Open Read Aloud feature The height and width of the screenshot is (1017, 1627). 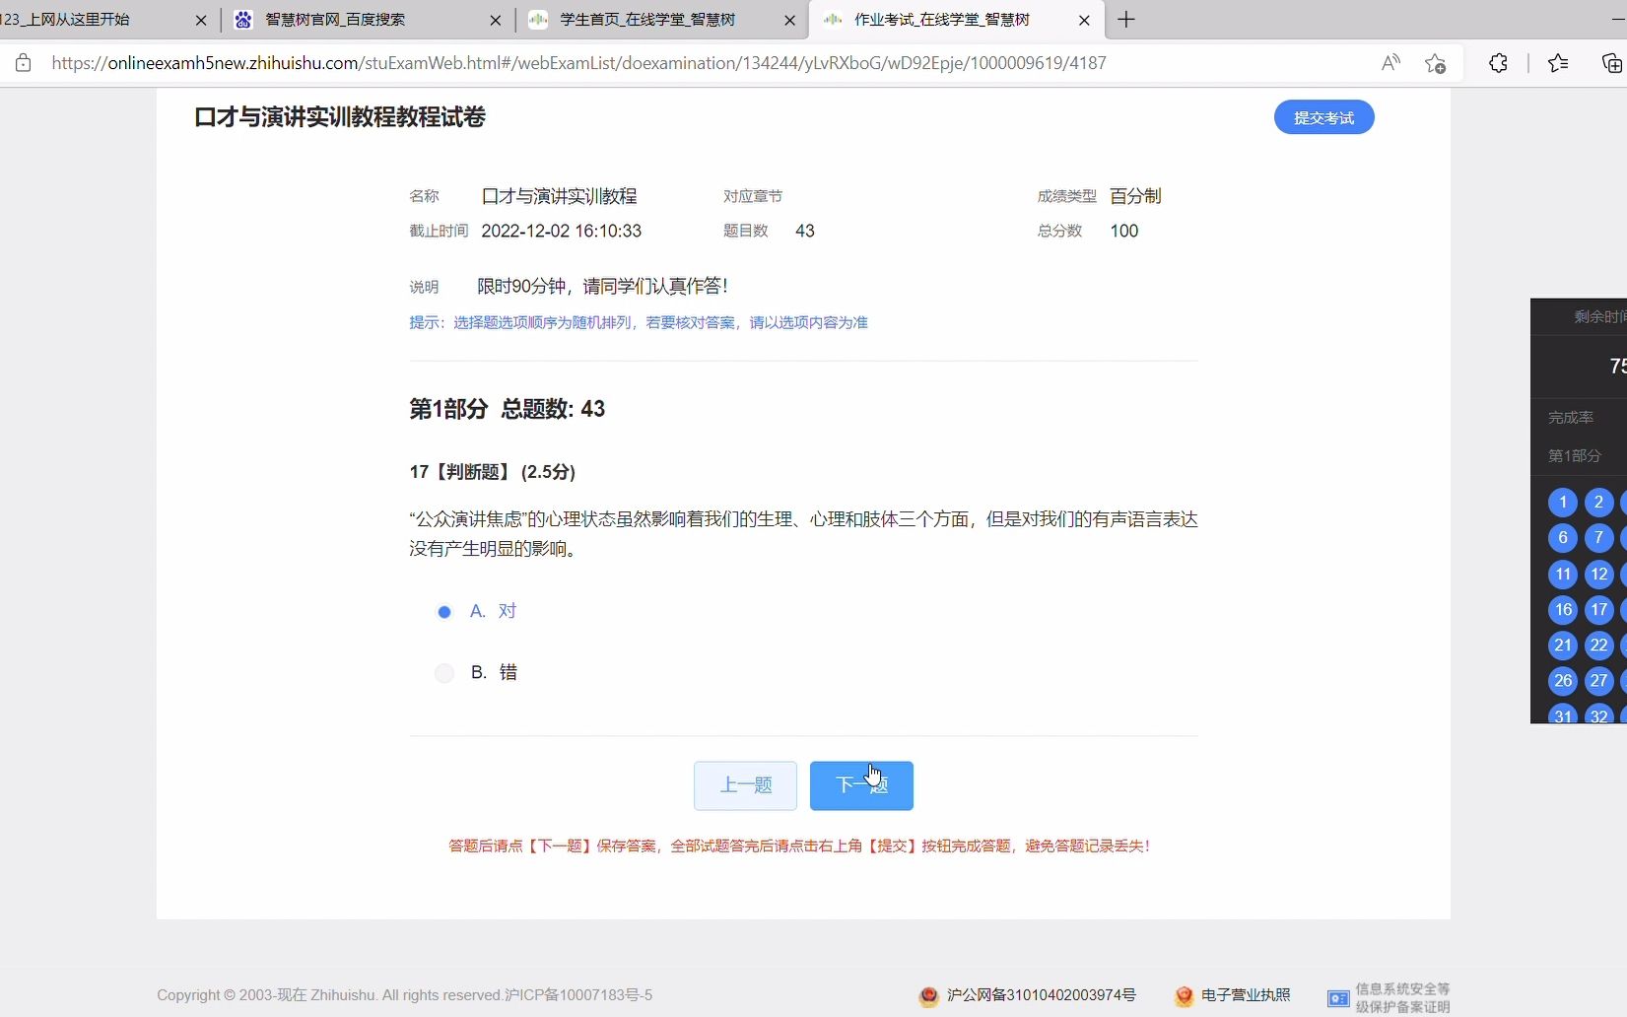(x=1390, y=63)
